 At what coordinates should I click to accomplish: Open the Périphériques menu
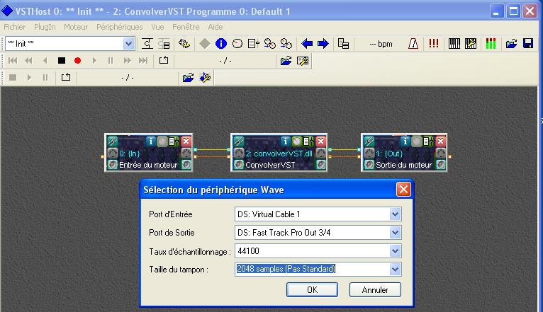[120, 27]
